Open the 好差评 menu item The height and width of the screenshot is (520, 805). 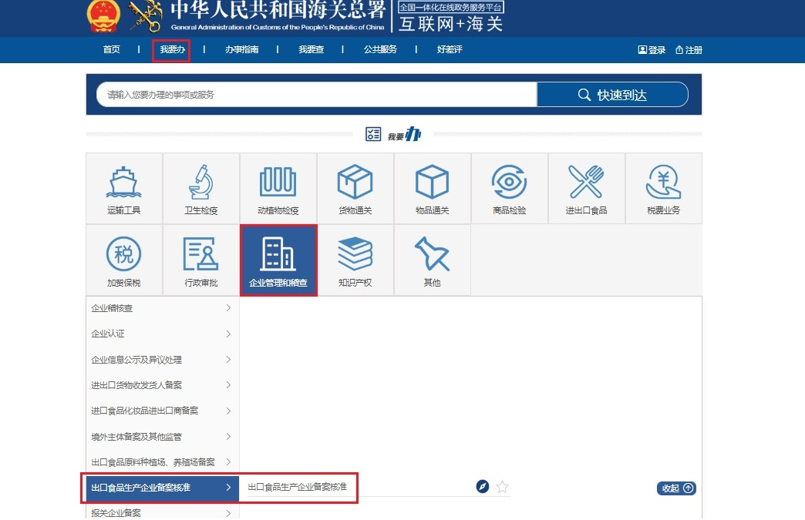tap(450, 49)
